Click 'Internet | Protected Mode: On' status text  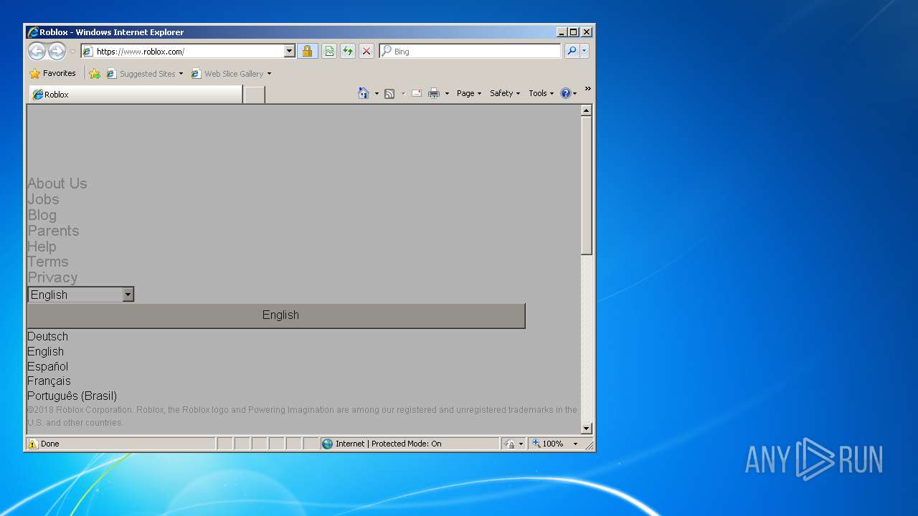[x=388, y=444]
